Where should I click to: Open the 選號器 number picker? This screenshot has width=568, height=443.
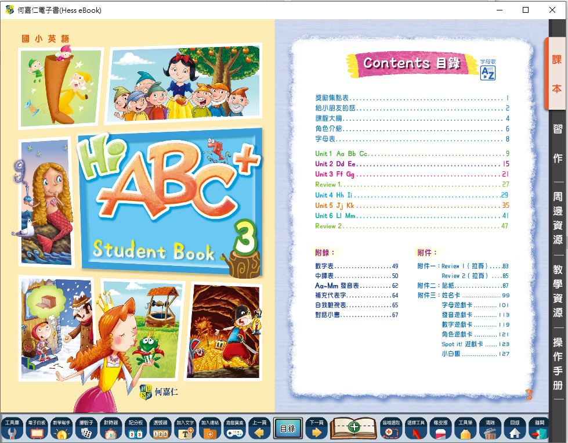(161, 428)
